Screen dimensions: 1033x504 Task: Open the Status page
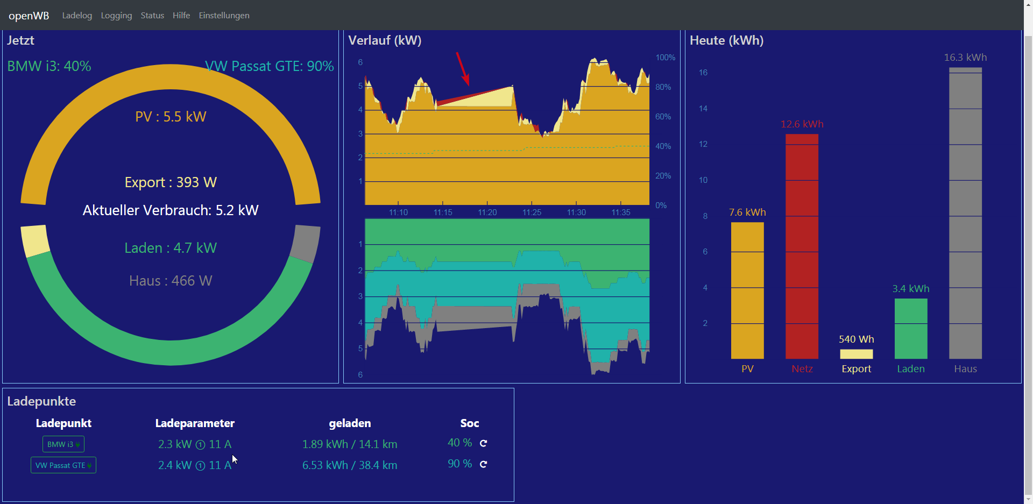coord(152,16)
